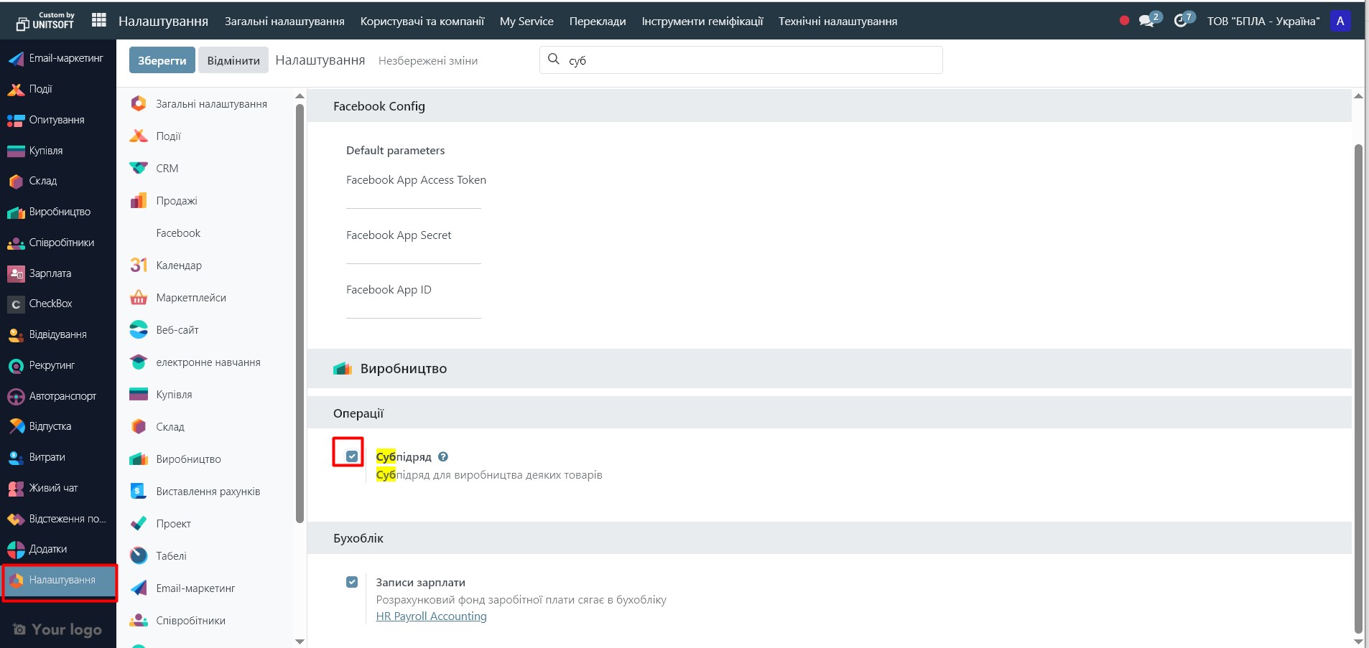Click the red recording status dot
This screenshot has width=1369, height=648.
[1124, 21]
